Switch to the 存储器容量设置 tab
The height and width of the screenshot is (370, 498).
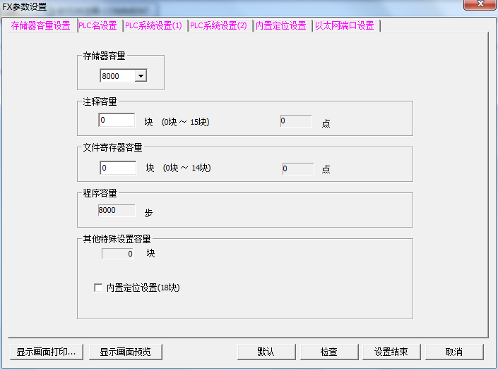pos(41,25)
